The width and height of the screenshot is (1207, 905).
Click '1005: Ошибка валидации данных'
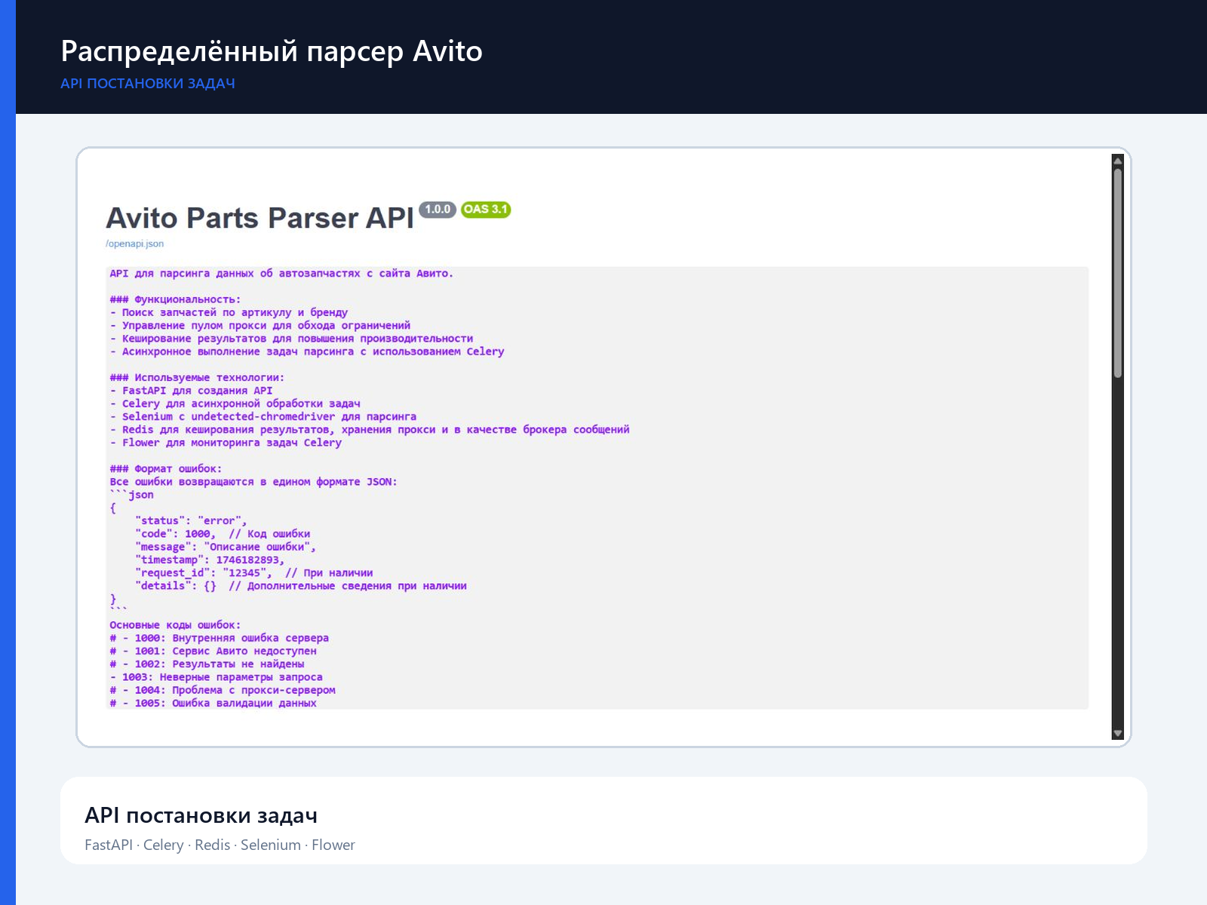(226, 703)
